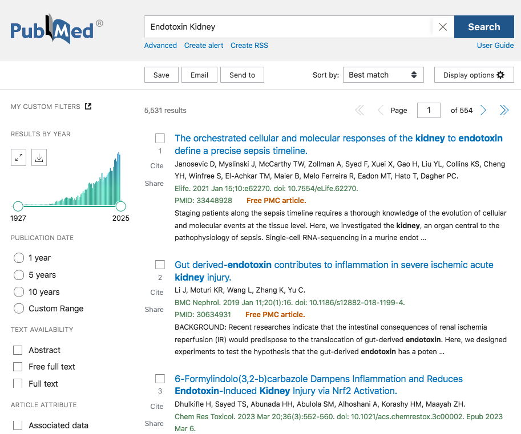Click the Create RSS link
The width and height of the screenshot is (521, 434).
pyautogui.click(x=249, y=46)
